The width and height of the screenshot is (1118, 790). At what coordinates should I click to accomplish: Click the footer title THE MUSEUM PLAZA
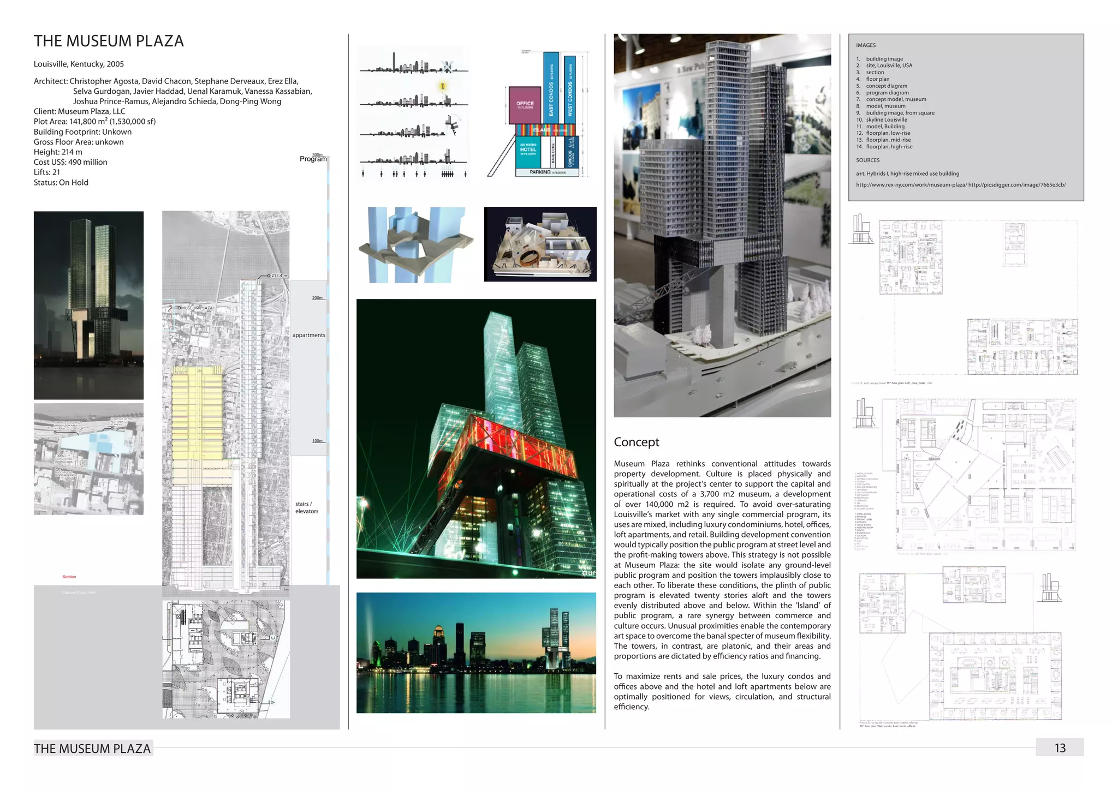pyautogui.click(x=92, y=749)
